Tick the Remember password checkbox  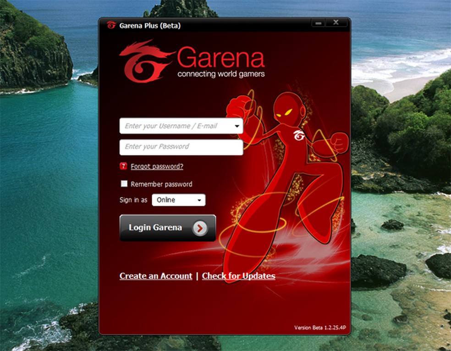[x=124, y=184]
